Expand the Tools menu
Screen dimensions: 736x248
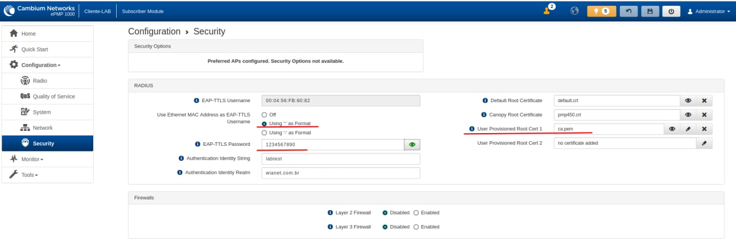tap(48, 175)
